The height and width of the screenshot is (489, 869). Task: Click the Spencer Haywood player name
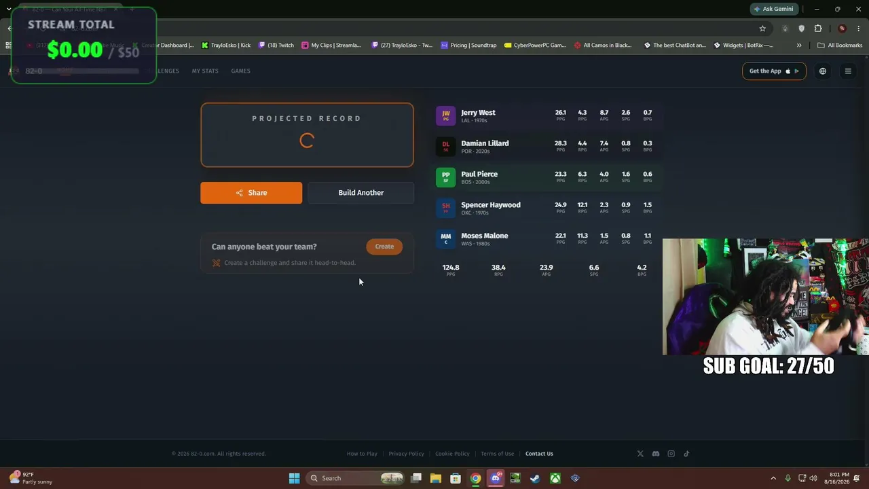pyautogui.click(x=491, y=205)
